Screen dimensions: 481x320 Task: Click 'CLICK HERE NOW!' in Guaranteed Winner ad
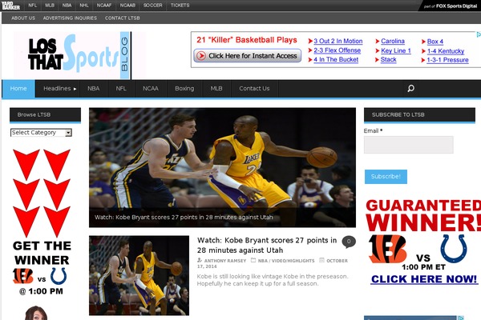point(423,279)
